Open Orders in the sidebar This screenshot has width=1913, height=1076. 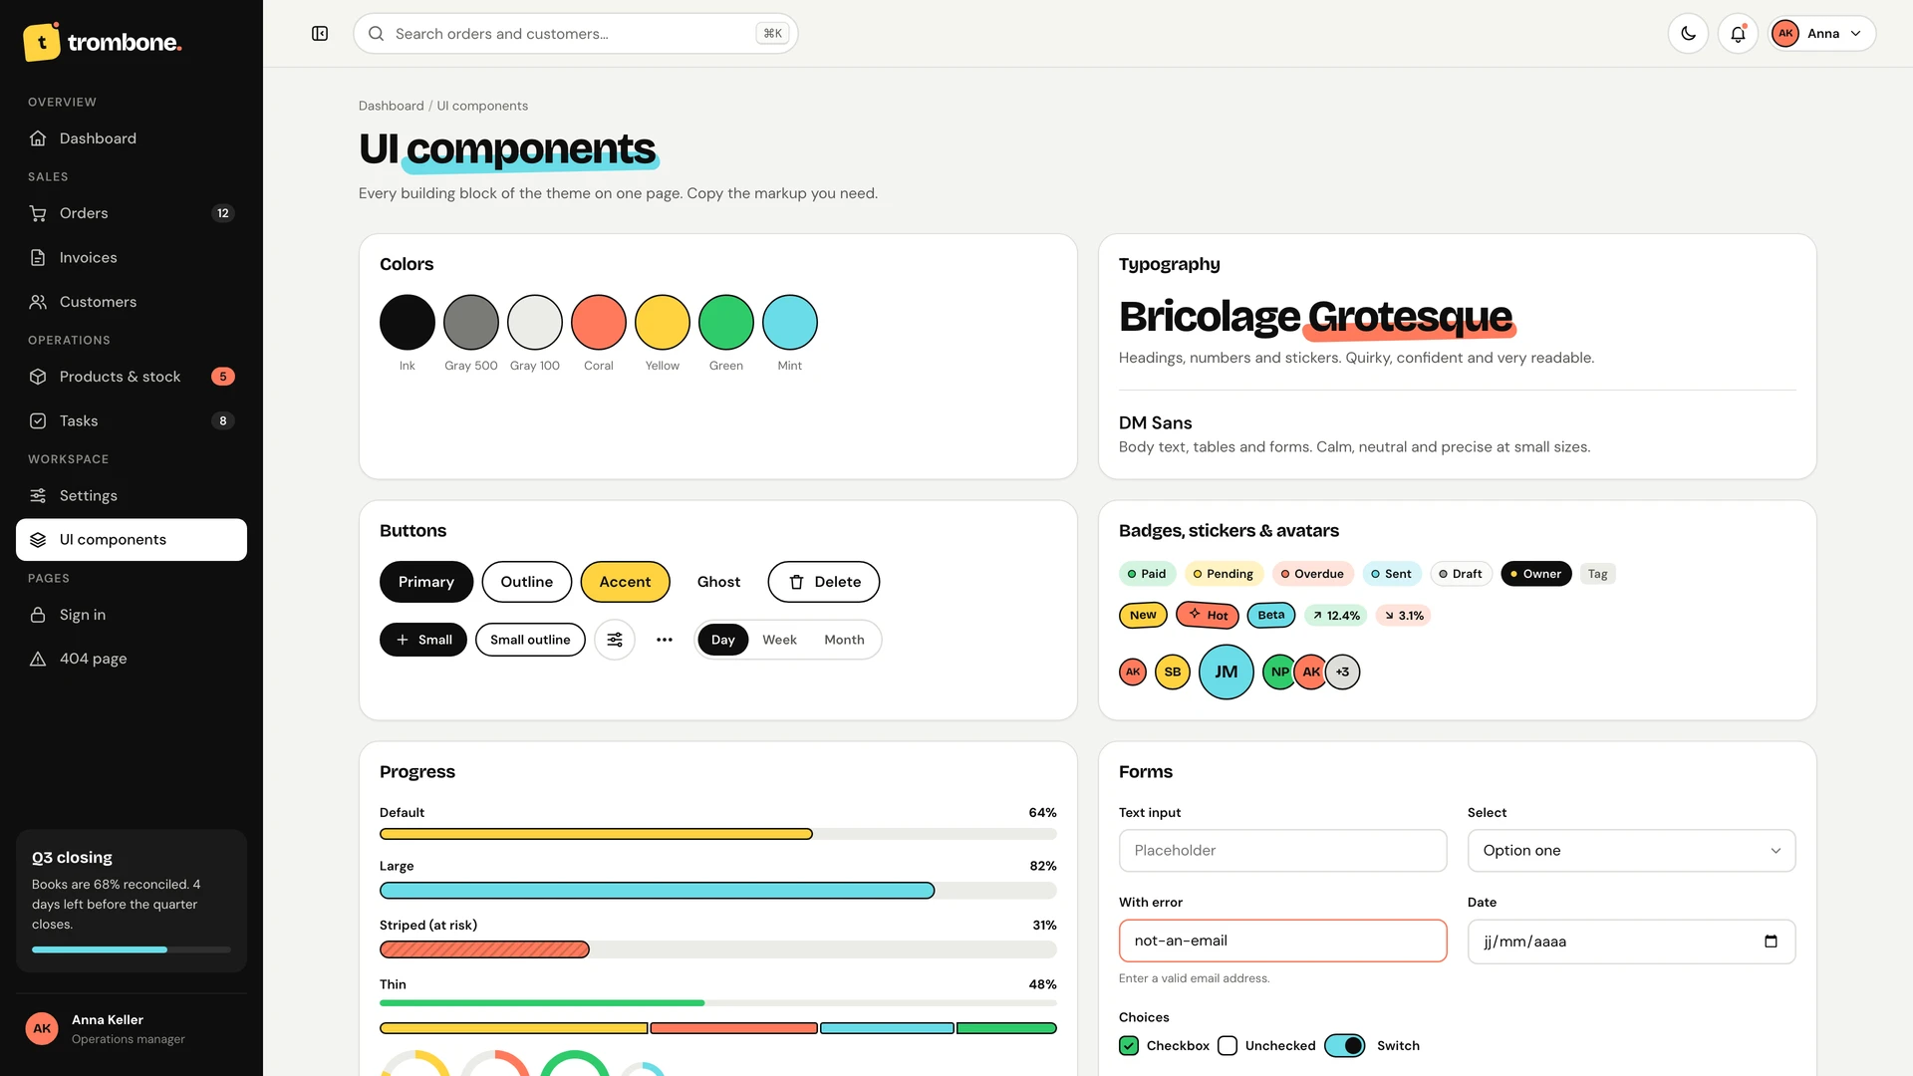[132, 213]
